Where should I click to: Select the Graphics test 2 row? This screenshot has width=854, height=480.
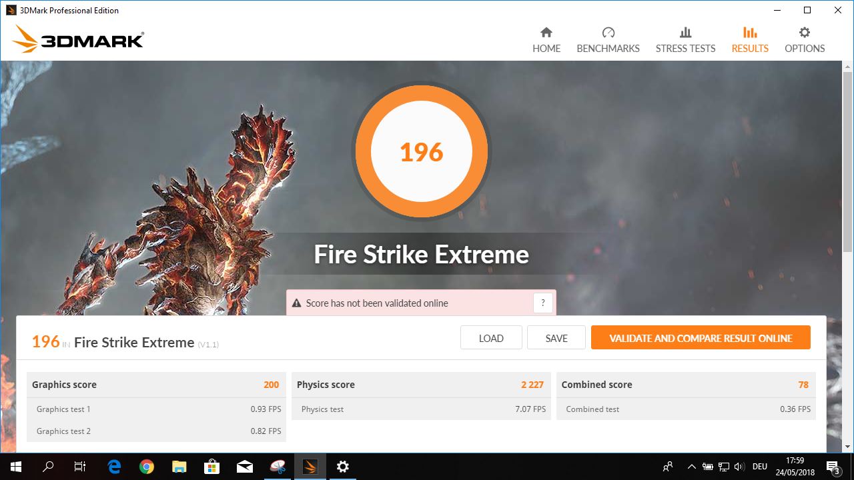pyautogui.click(x=156, y=431)
